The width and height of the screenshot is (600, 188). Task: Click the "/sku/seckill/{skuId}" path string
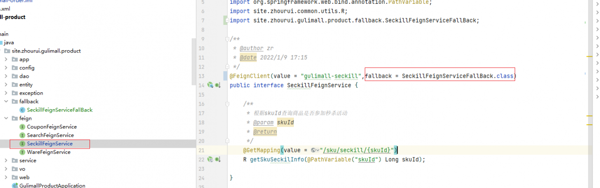coord(357,150)
